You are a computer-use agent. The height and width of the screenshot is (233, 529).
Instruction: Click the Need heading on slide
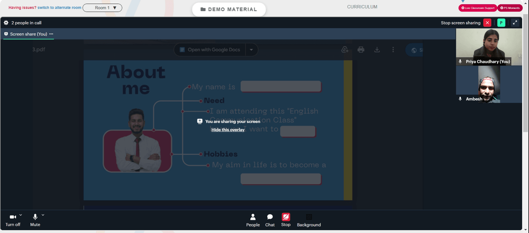(214, 100)
